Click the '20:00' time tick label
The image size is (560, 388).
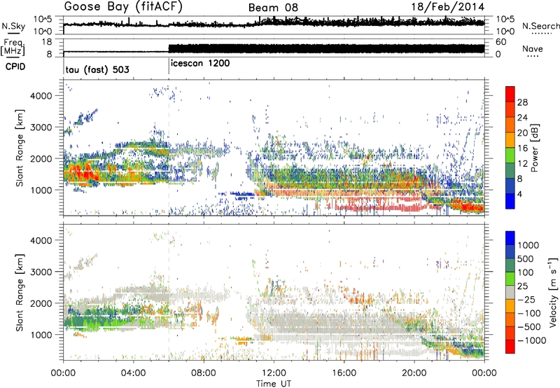coord(414,373)
